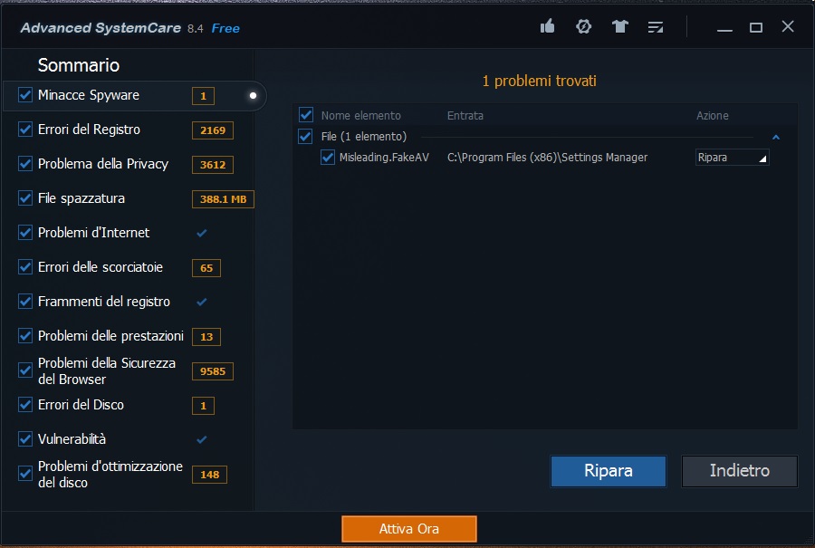815x548 pixels.
Task: Open the skin shirt icon
Action: (x=619, y=26)
